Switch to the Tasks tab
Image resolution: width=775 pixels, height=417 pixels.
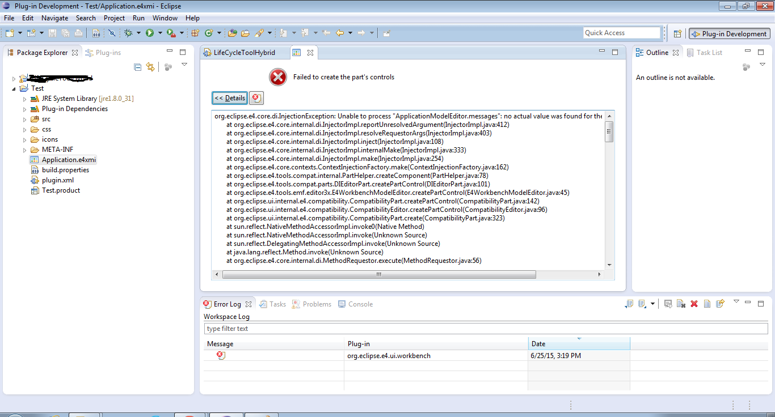[x=273, y=304]
